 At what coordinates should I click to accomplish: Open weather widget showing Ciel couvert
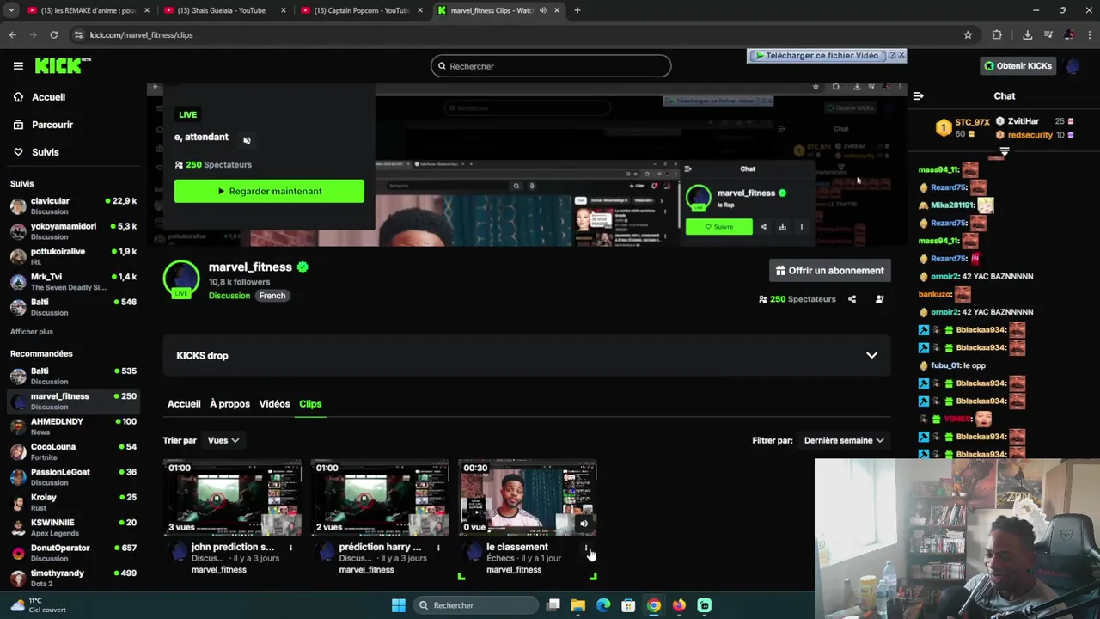click(x=39, y=605)
